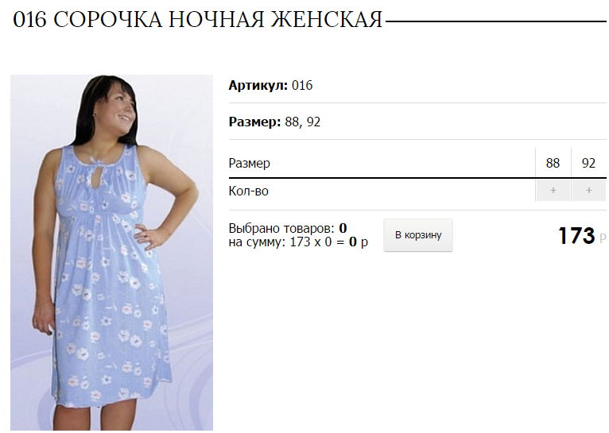Click the 173 x 0 calculation text
Screen dimensions: 609x433
[x=311, y=242]
